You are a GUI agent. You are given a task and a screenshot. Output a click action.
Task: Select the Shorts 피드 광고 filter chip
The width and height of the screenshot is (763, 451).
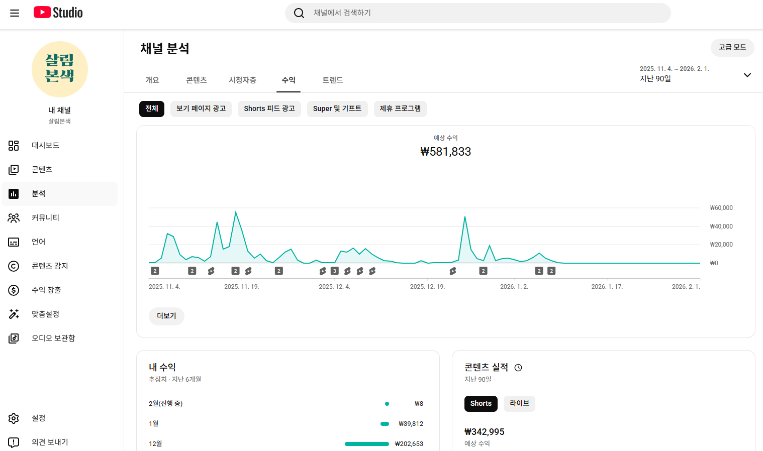(x=269, y=109)
